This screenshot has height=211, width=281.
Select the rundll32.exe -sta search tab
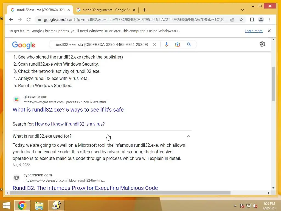[x=40, y=10]
